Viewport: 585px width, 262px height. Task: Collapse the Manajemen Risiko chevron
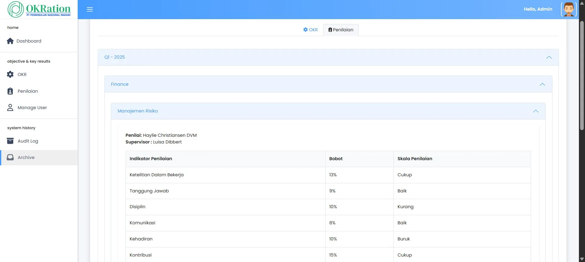(x=536, y=111)
